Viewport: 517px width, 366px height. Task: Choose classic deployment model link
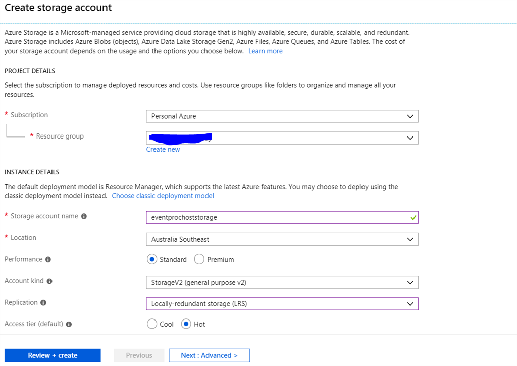(x=163, y=195)
